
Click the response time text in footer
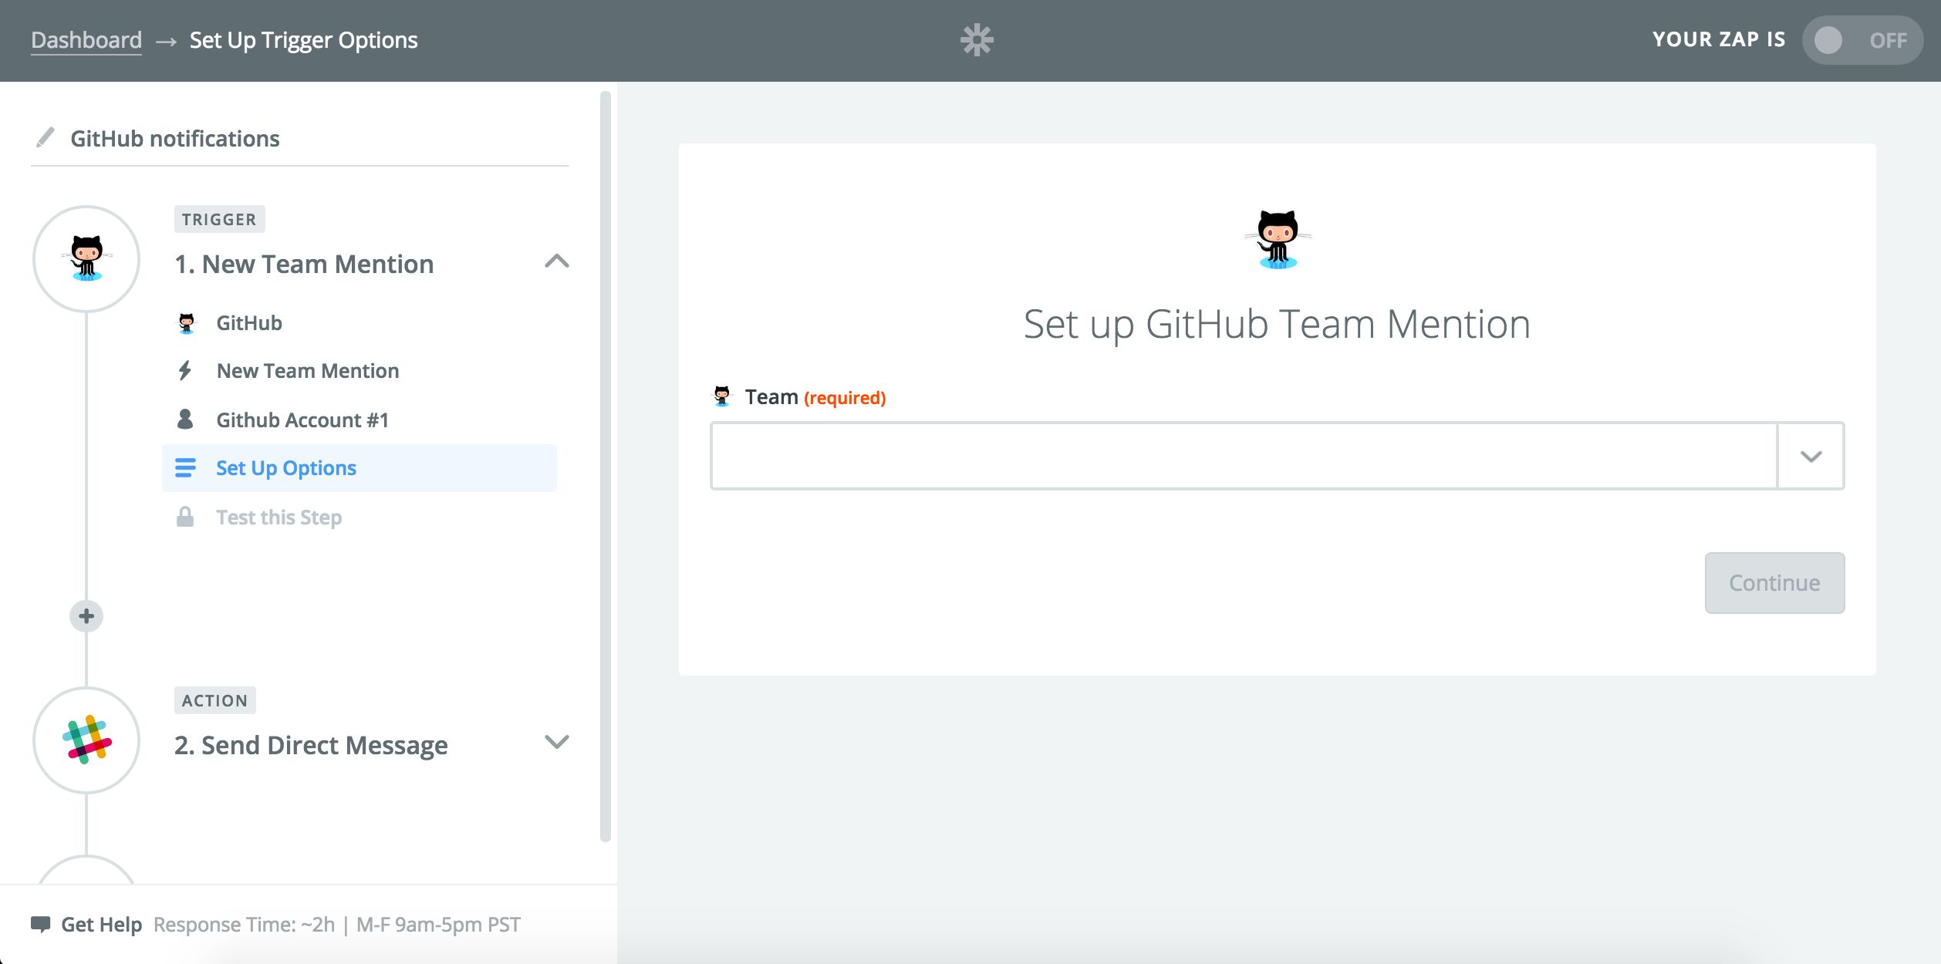pos(337,925)
